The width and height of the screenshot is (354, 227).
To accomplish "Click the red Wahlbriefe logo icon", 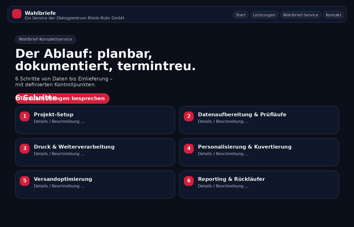I will 17,14.
